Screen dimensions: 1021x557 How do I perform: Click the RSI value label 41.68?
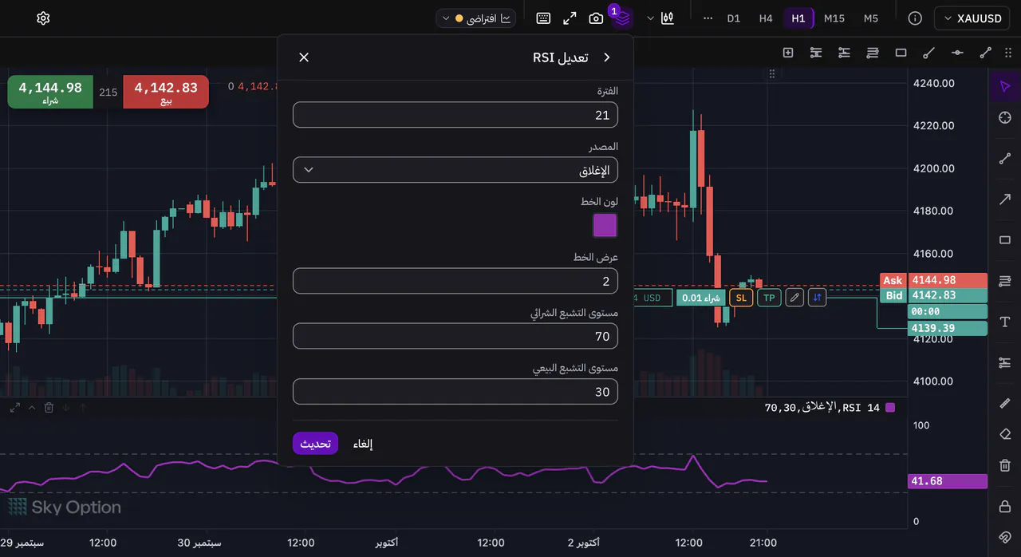pos(948,481)
